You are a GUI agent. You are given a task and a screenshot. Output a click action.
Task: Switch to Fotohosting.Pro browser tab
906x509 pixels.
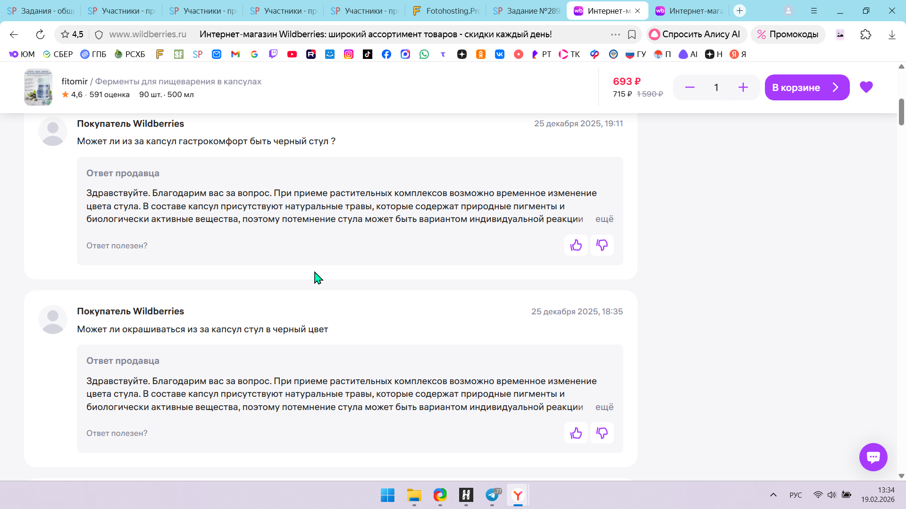pyautogui.click(x=446, y=11)
